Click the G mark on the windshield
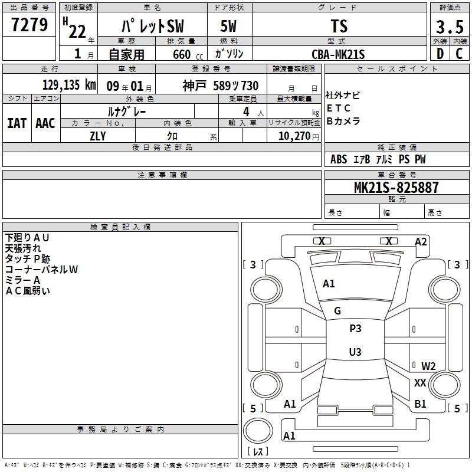Screen dimensions: 472x472 point(337,311)
